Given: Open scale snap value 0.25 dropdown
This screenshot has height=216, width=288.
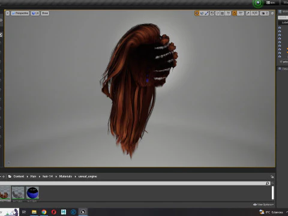Looking at the screenshot, I should pyautogui.click(x=254, y=13).
